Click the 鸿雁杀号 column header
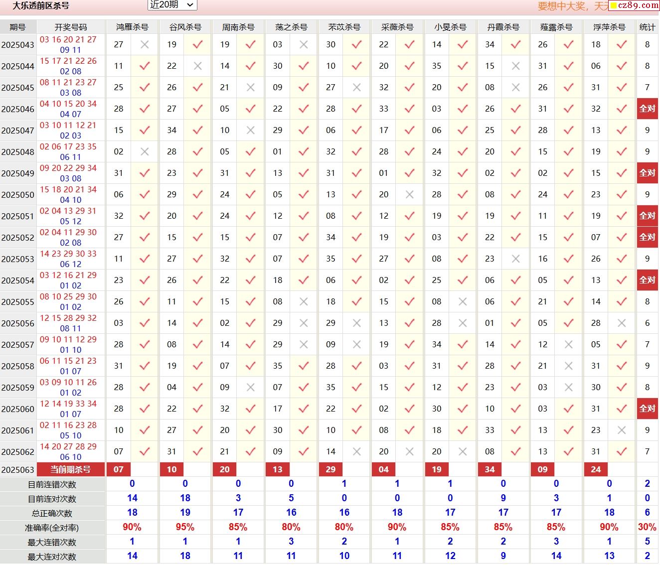Viewport: 660px width, 565px height. tap(132, 27)
